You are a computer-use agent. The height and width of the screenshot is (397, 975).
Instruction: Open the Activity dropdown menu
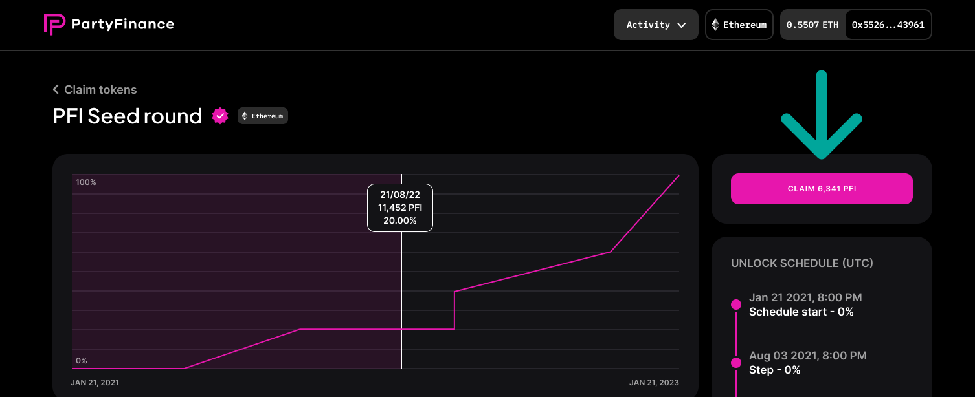[656, 25]
